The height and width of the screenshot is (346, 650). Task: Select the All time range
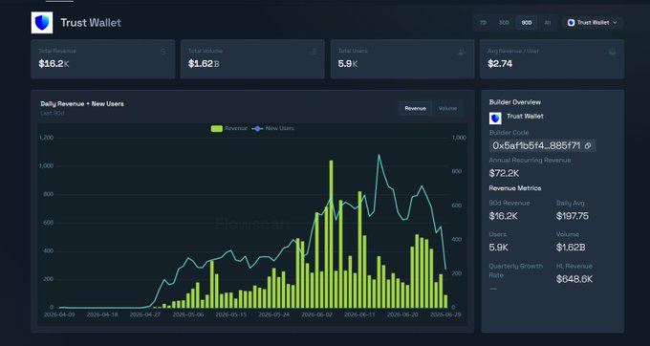click(x=548, y=23)
